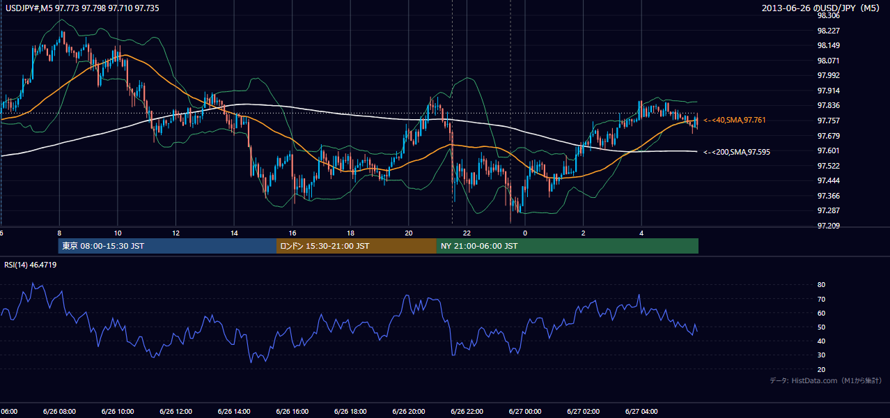The height and width of the screenshot is (418, 890).
Task: Click the 6/26 08:00 bottom time label
Action: tap(59, 411)
